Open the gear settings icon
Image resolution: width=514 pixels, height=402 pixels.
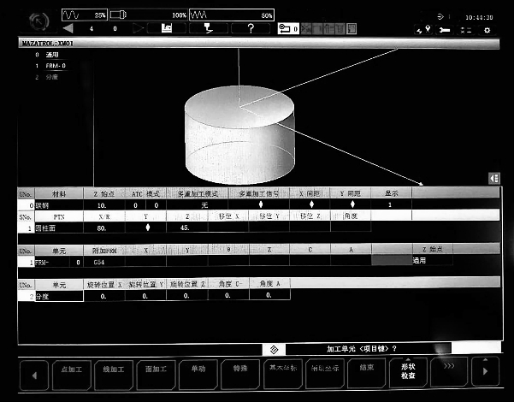coord(487,30)
